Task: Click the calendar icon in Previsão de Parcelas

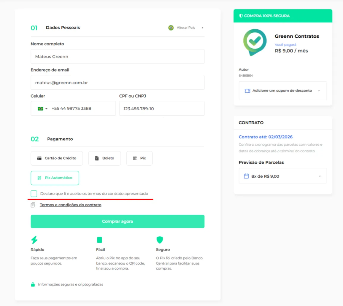Action: tap(246, 176)
